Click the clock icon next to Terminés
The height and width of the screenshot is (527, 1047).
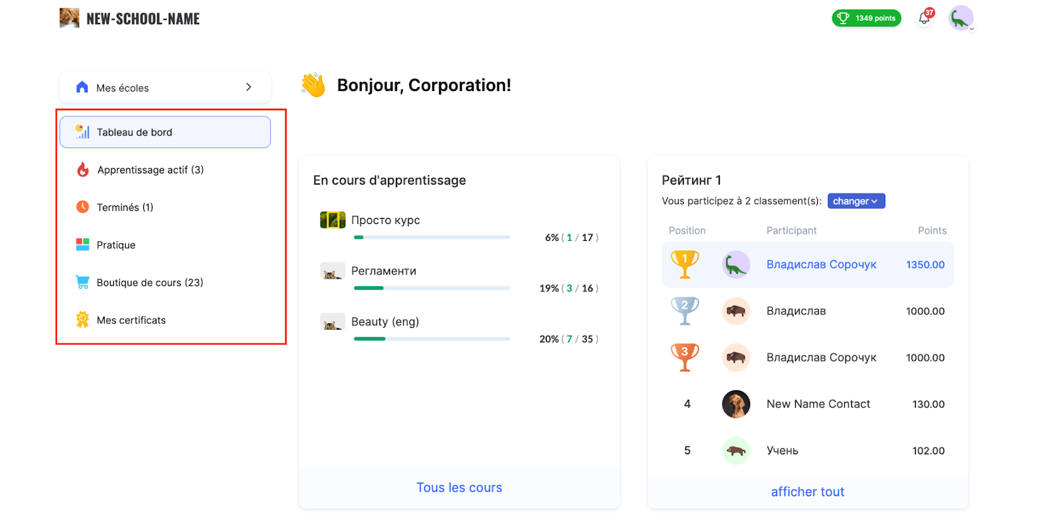pos(82,207)
